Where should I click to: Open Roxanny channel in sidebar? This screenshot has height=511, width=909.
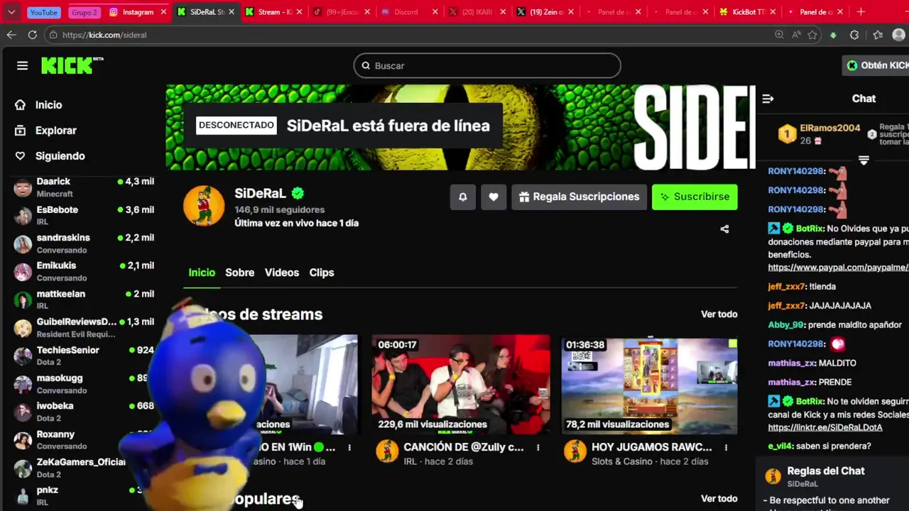click(84, 440)
